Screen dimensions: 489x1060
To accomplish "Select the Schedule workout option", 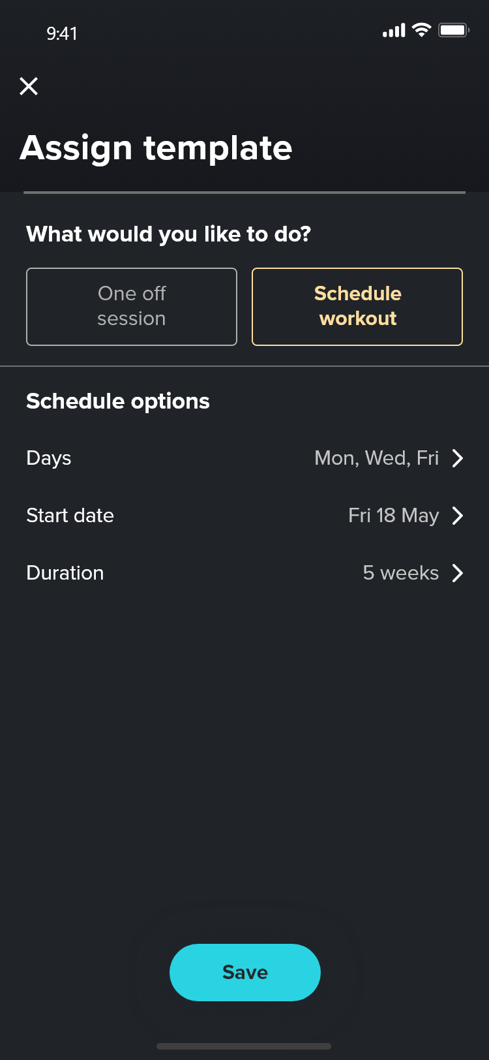I will pyautogui.click(x=357, y=306).
